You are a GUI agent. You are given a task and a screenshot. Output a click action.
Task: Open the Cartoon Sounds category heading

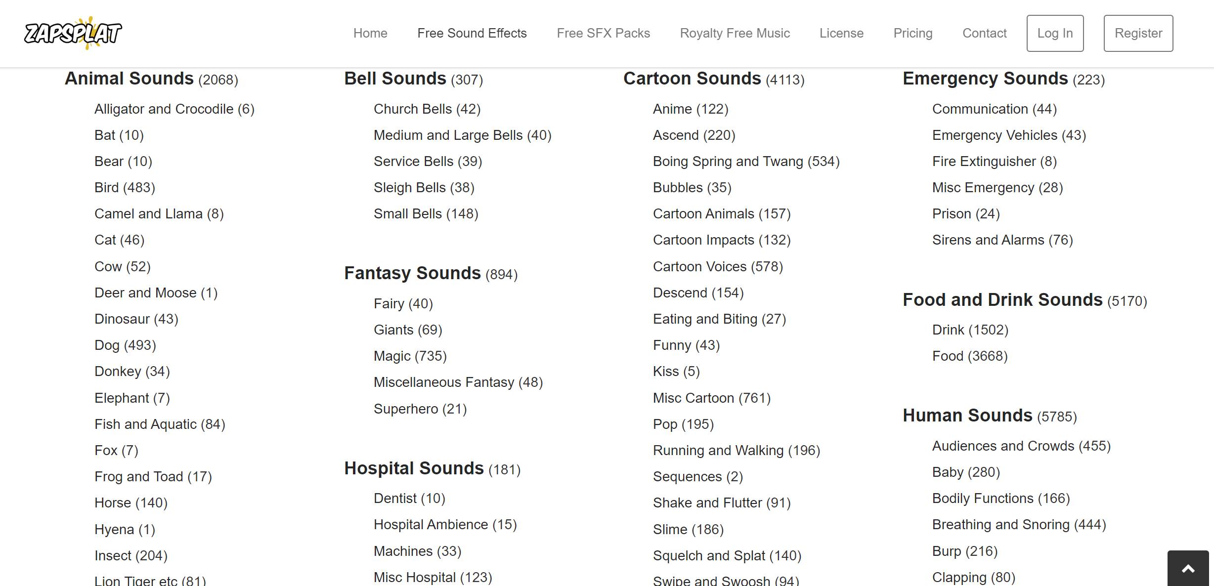click(692, 79)
